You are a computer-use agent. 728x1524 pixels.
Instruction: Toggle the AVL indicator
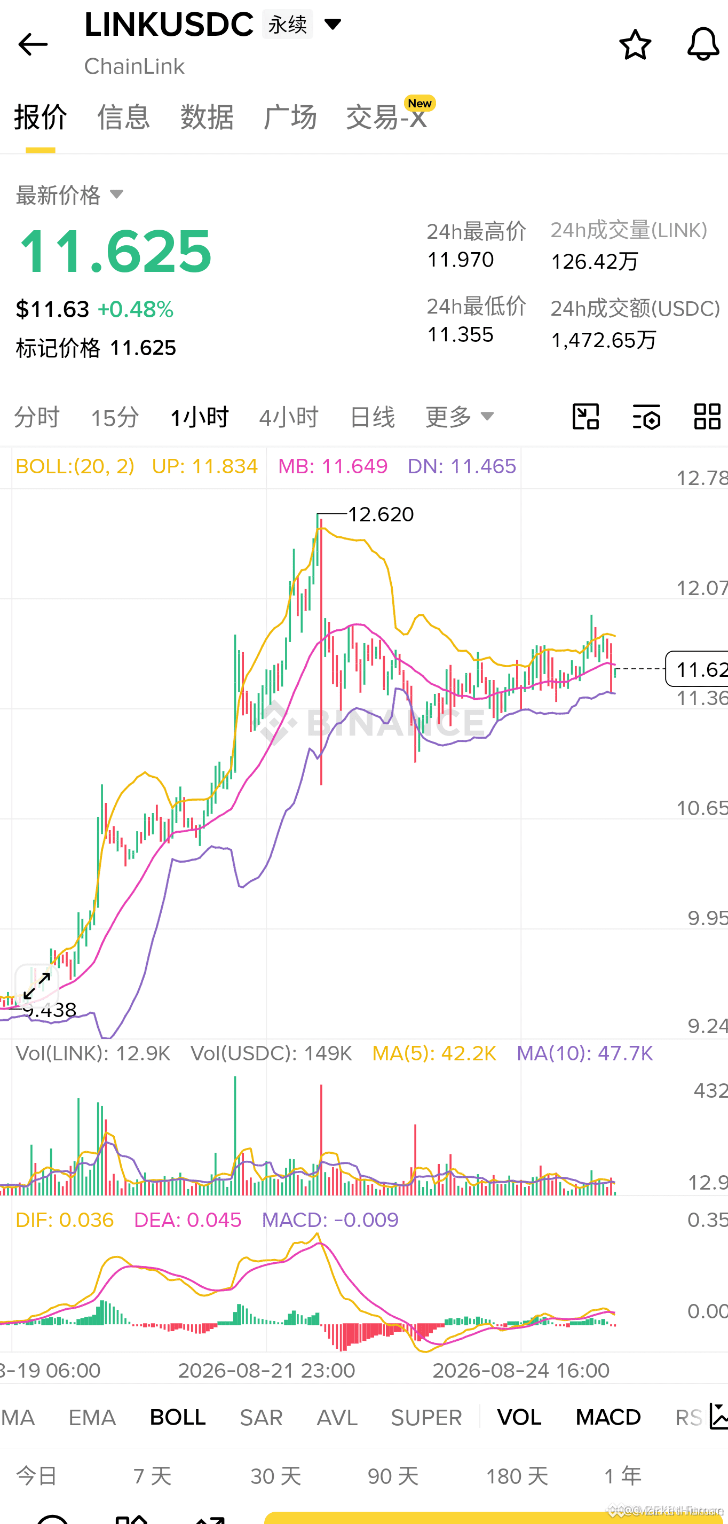[x=337, y=1417]
